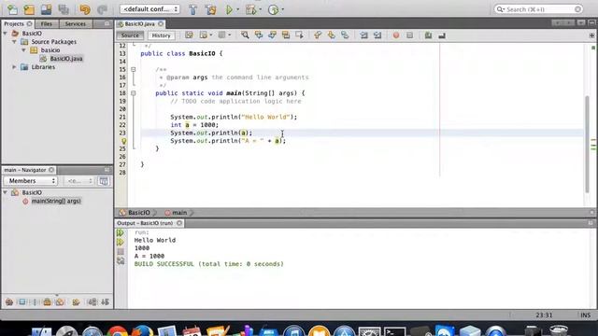
Task: Switch to the Services tab
Action: (75, 23)
